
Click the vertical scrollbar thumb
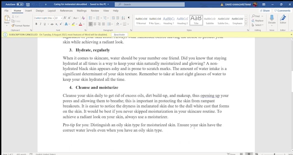(x=292, y=82)
